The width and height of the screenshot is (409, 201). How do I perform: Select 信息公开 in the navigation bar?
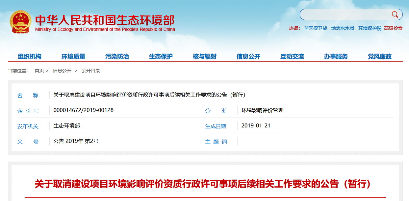click(x=248, y=56)
